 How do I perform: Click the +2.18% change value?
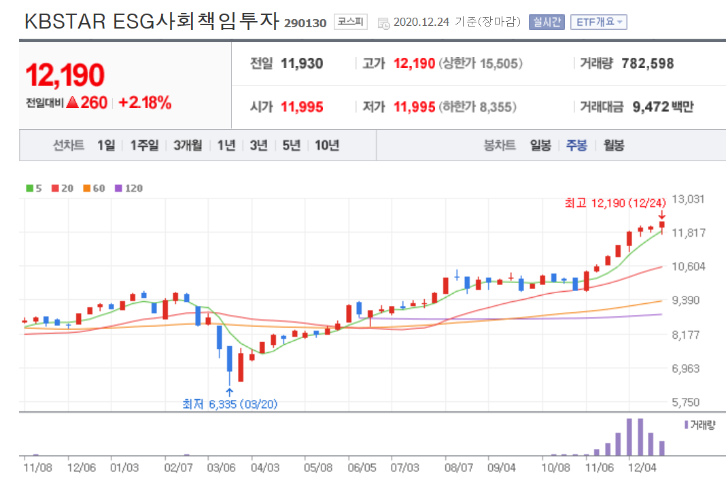click(x=145, y=102)
